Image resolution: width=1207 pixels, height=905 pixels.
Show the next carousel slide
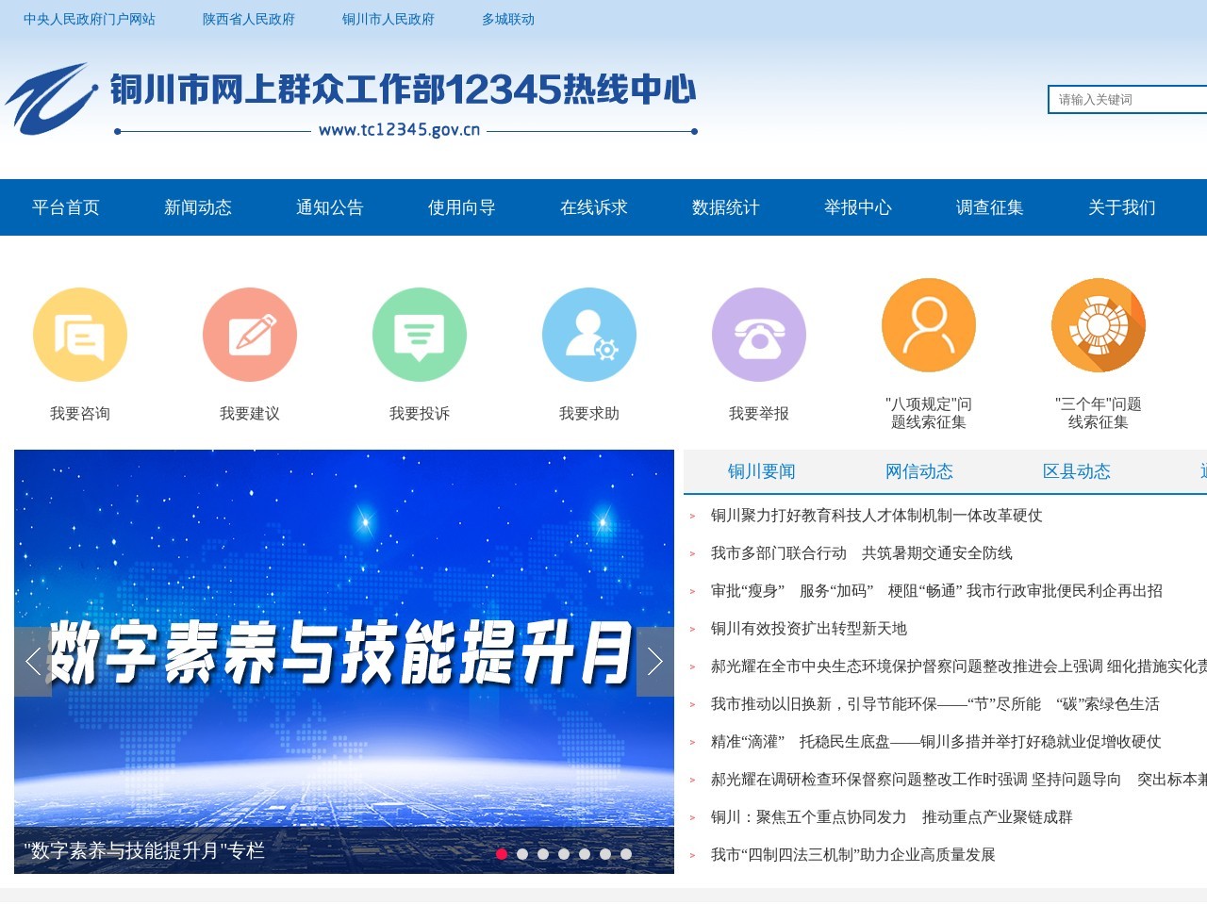655,663
